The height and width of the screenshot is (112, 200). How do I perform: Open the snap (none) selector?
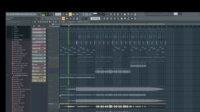pos(84,19)
